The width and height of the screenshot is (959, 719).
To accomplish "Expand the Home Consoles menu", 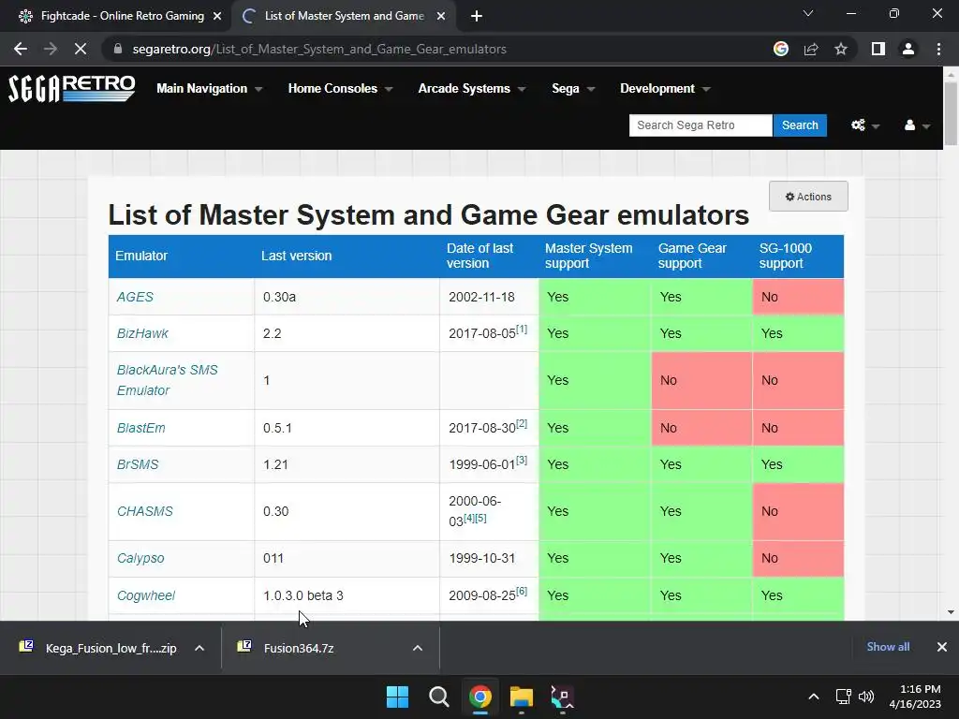I will pyautogui.click(x=340, y=89).
